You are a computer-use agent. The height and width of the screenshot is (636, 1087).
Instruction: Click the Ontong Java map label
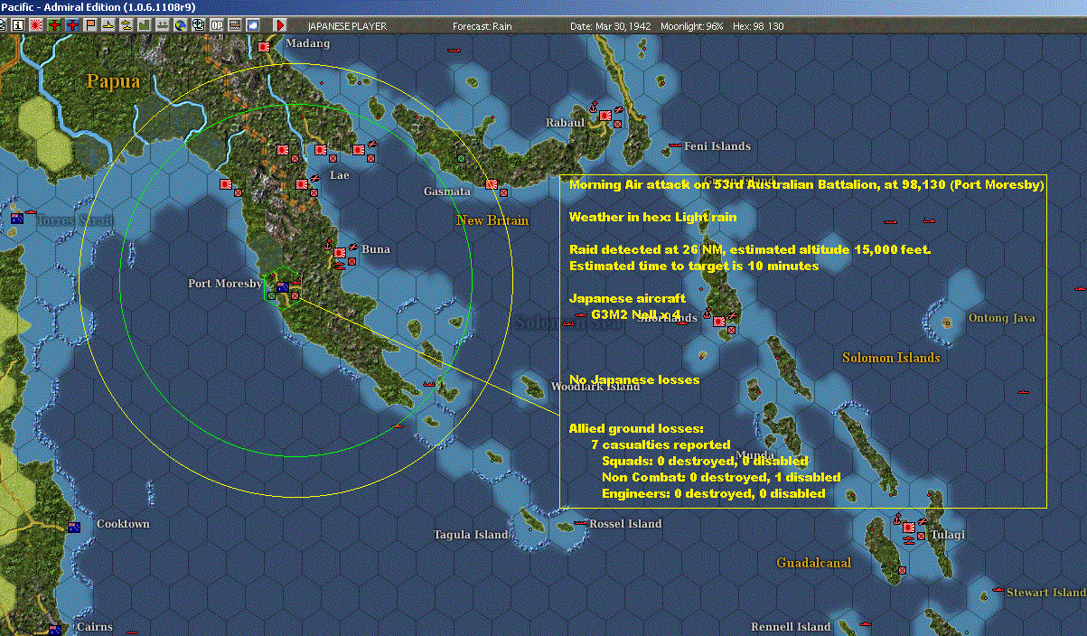pyautogui.click(x=1002, y=318)
